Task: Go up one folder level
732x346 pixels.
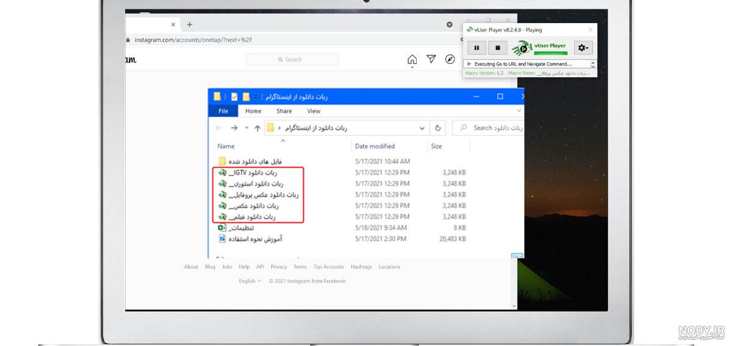Action: (x=257, y=128)
